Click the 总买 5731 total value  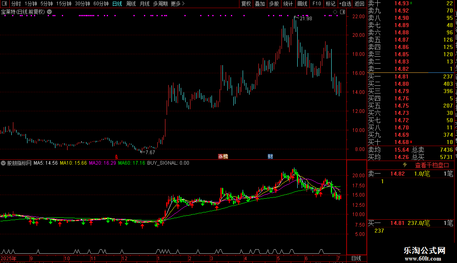[x=432, y=157]
